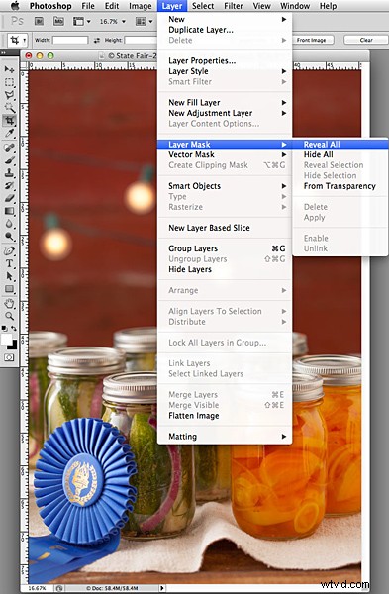Image resolution: width=389 pixels, height=594 pixels.
Task: Expand the New Fill Layer submenu
Action: (x=284, y=103)
